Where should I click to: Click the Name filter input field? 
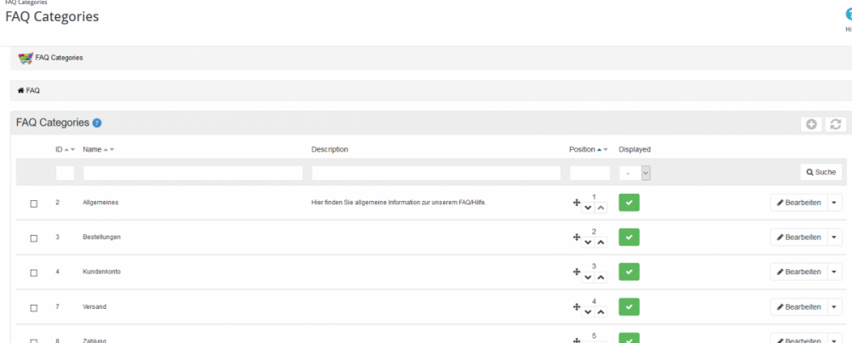click(193, 173)
